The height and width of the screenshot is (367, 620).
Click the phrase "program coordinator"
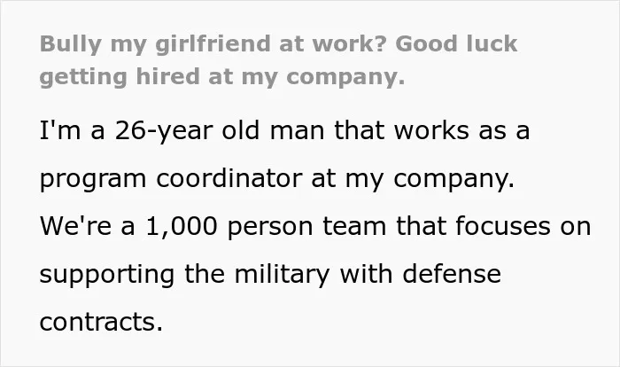[171, 179]
